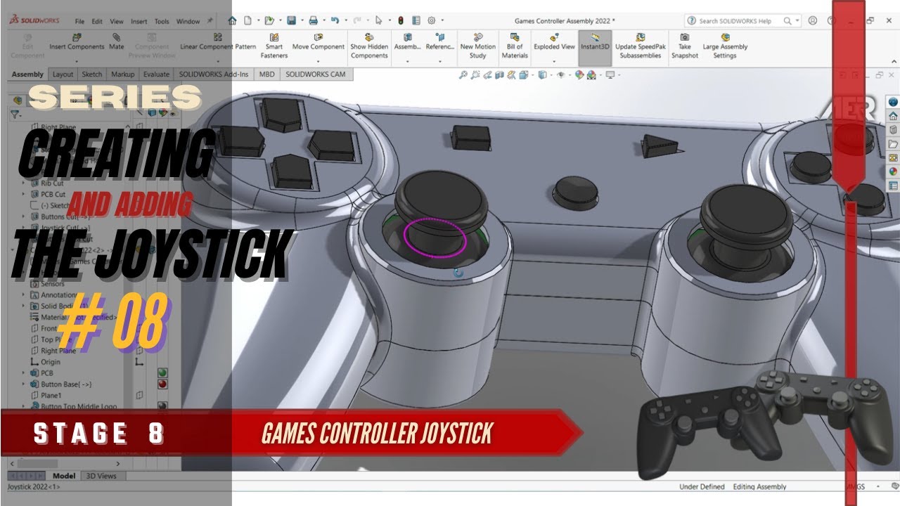Click Update SpeedPak Subassemblies
900x506 pixels.
[640, 46]
